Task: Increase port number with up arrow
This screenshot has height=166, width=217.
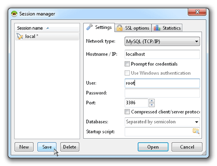Action: 151,101
